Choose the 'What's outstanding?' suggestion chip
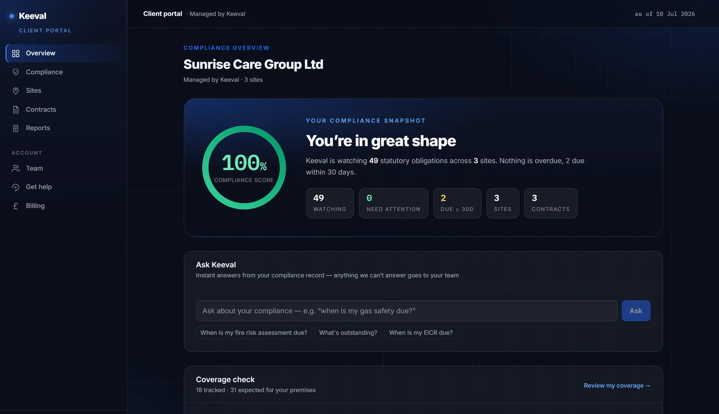Image resolution: width=719 pixels, height=414 pixels. (x=348, y=333)
